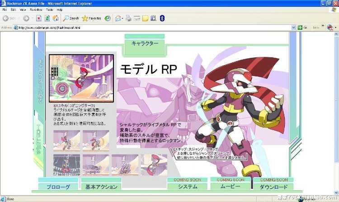Print the page using printer icon
The width and height of the screenshot is (339, 202).
coord(128,19)
